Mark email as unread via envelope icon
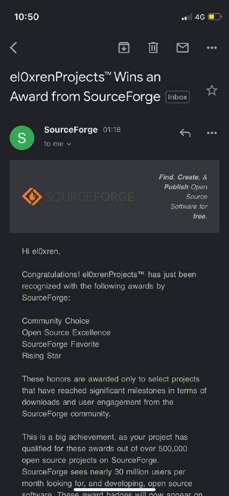This screenshot has width=229, height=496. tap(182, 48)
